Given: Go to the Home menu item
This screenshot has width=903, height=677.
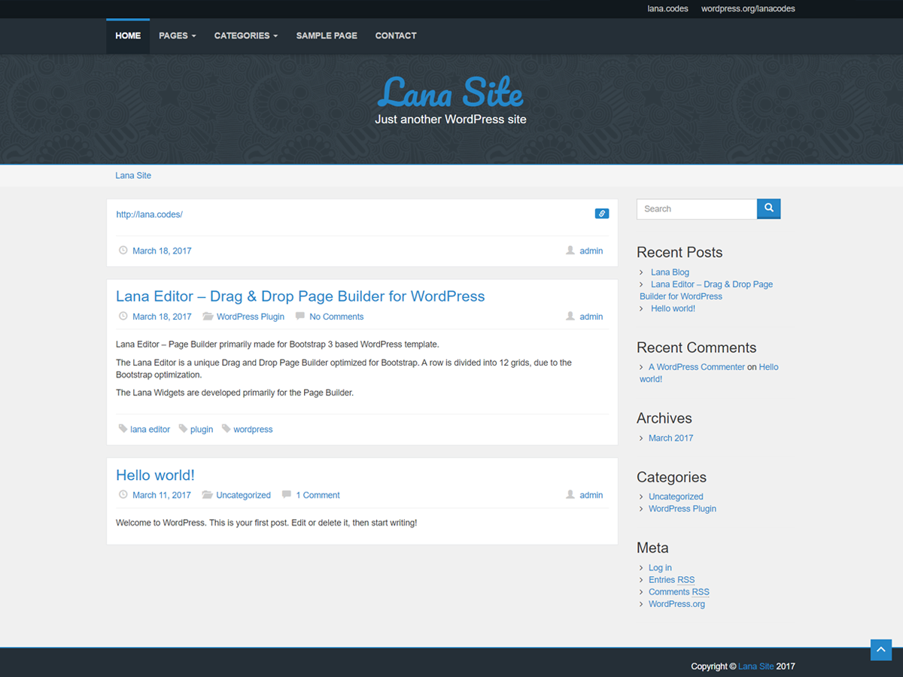Looking at the screenshot, I should [128, 35].
